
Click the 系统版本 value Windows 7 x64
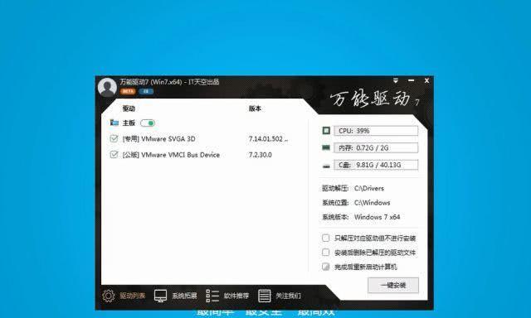point(378,217)
